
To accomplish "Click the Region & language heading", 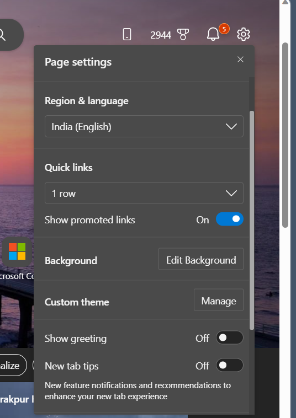I will (87, 101).
